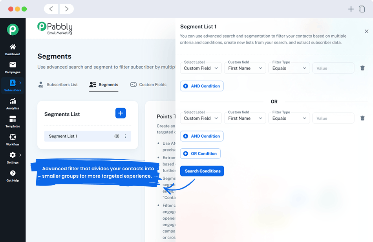
Task: Delete the first filter condition row
Action: pyautogui.click(x=362, y=68)
